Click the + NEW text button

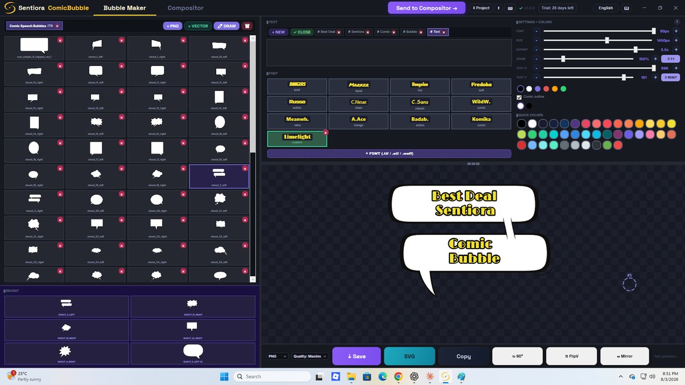pyautogui.click(x=278, y=32)
